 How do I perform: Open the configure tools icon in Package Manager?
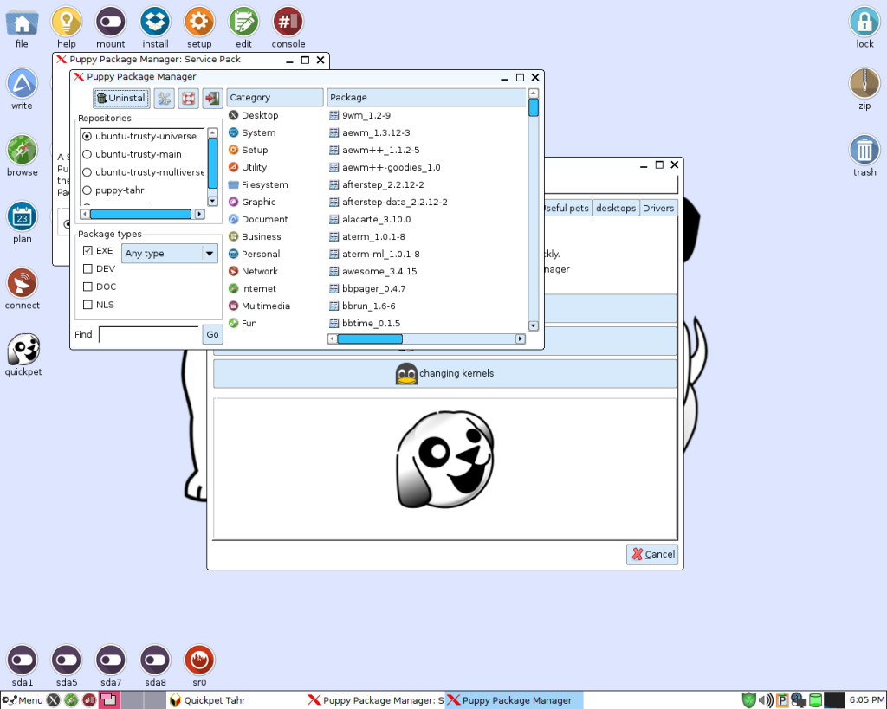tap(164, 99)
